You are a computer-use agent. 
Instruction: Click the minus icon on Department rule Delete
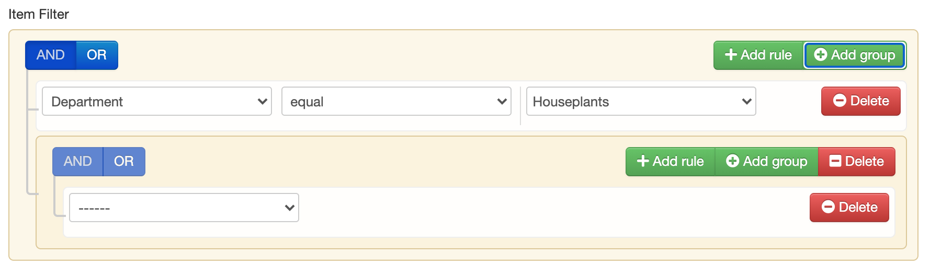(x=840, y=101)
